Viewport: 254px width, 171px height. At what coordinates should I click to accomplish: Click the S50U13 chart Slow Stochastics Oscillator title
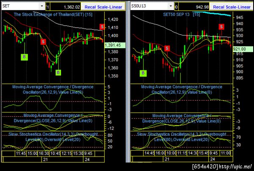182,137
